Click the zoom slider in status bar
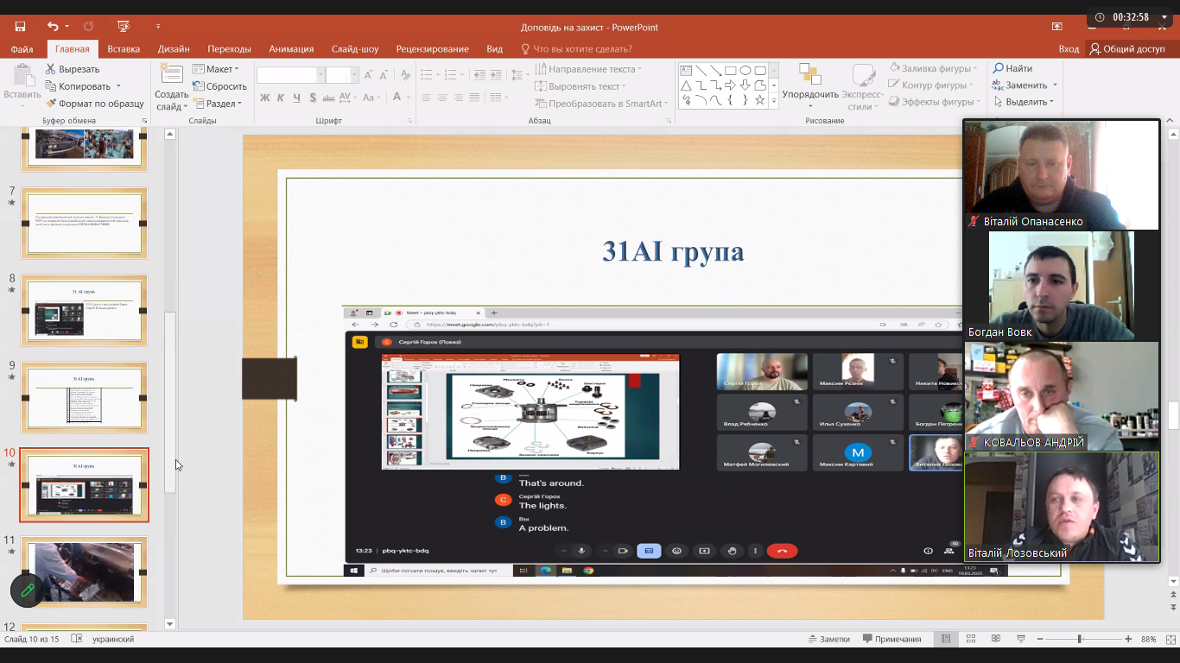1180x663 pixels. (x=1079, y=639)
